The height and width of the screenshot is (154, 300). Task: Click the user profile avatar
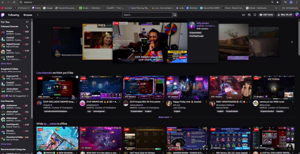[x=297, y=15]
